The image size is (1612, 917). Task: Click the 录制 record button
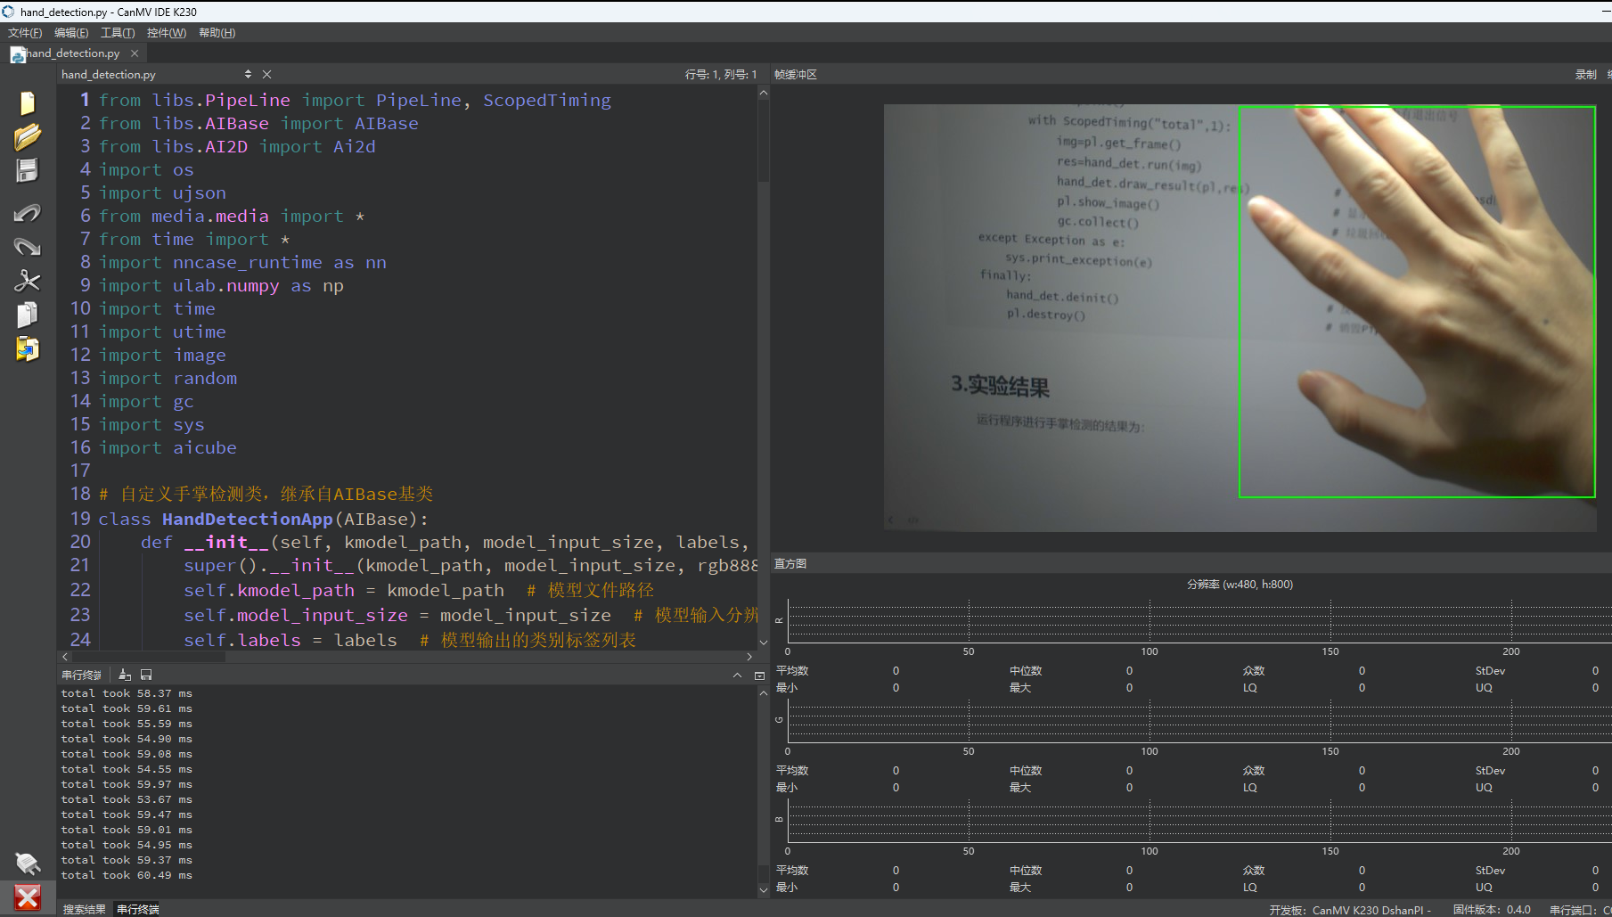(x=1585, y=75)
